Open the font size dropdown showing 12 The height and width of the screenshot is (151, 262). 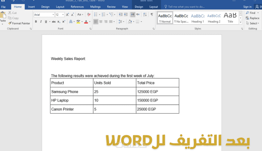pos(63,14)
